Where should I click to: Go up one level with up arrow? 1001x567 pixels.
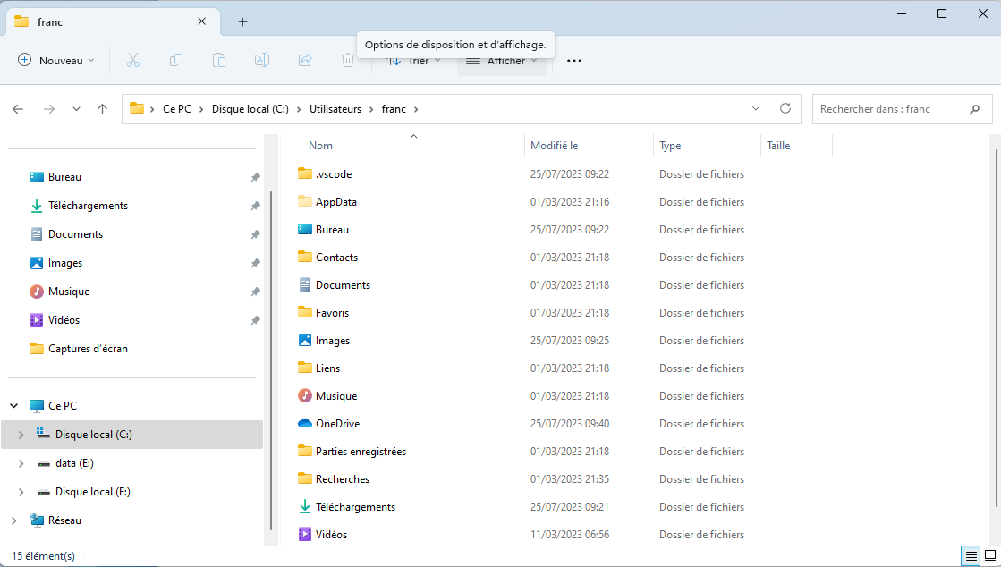click(x=103, y=109)
